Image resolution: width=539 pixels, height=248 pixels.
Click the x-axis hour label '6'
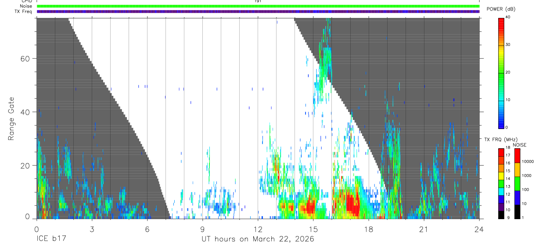pyautogui.click(x=147, y=229)
